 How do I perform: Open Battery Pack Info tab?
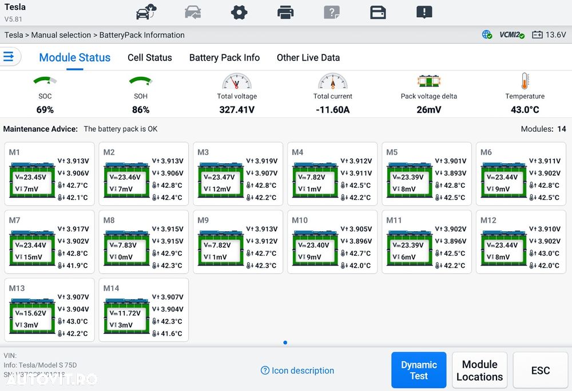224,58
